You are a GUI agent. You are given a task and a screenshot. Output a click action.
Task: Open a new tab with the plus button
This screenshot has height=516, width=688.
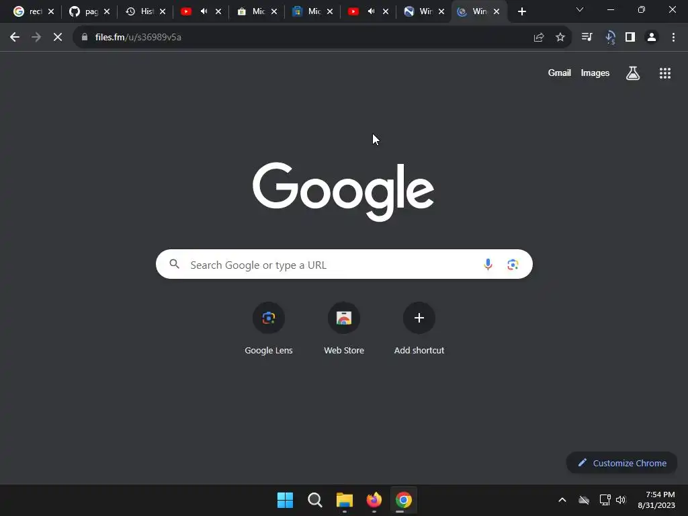coord(521,11)
